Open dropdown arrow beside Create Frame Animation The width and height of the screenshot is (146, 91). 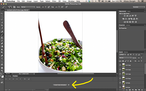point(69,85)
